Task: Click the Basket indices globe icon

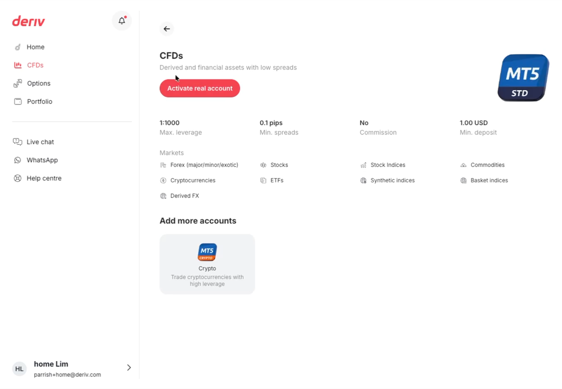Action: [463, 180]
